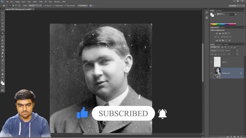This screenshot has width=246, height=138.
Task: Toggle visibility of Background layer
Action: tap(211, 73)
